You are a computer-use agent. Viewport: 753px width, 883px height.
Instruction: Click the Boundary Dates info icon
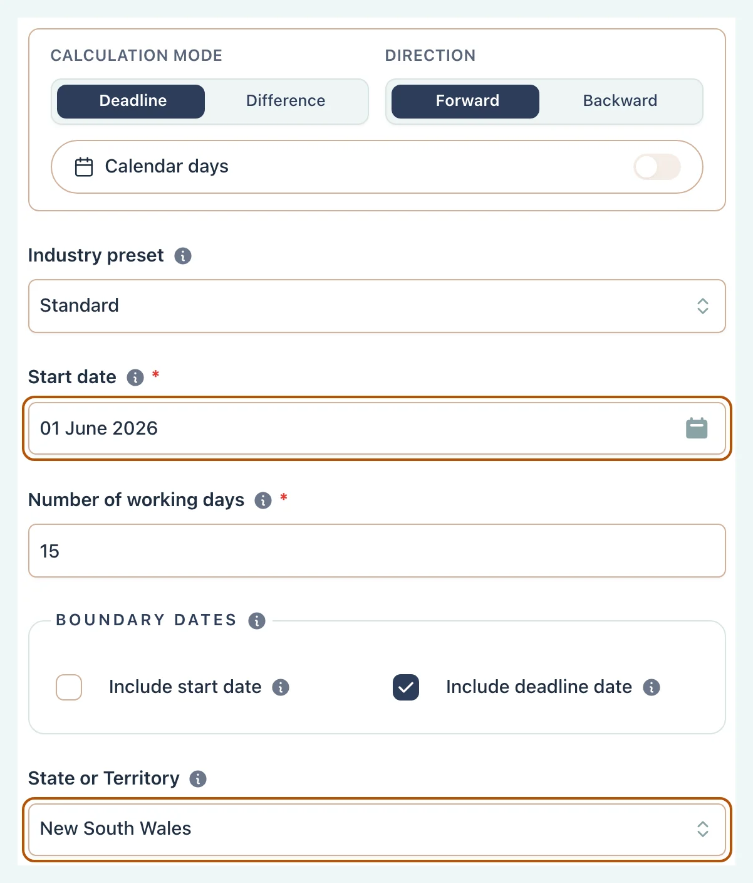pos(257,621)
